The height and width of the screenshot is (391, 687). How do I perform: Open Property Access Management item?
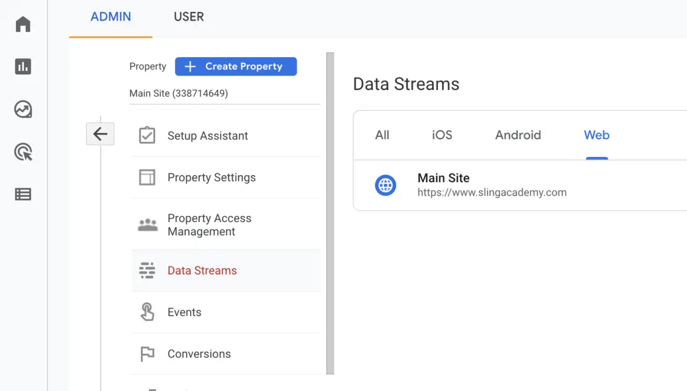226,224
